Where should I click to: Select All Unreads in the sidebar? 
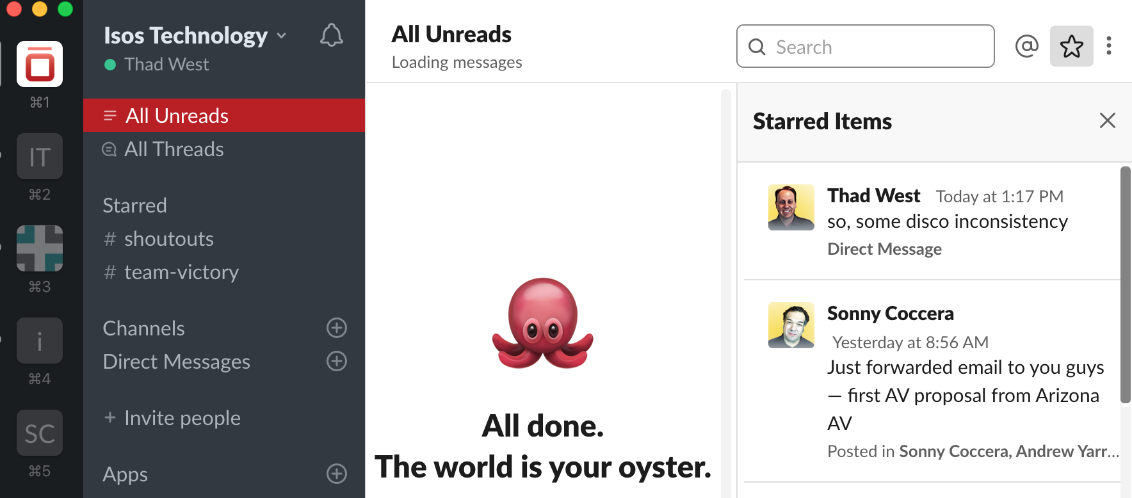click(x=177, y=116)
